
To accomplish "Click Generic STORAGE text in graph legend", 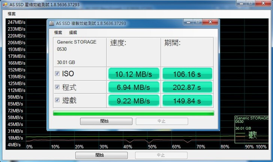I will 252,118.
